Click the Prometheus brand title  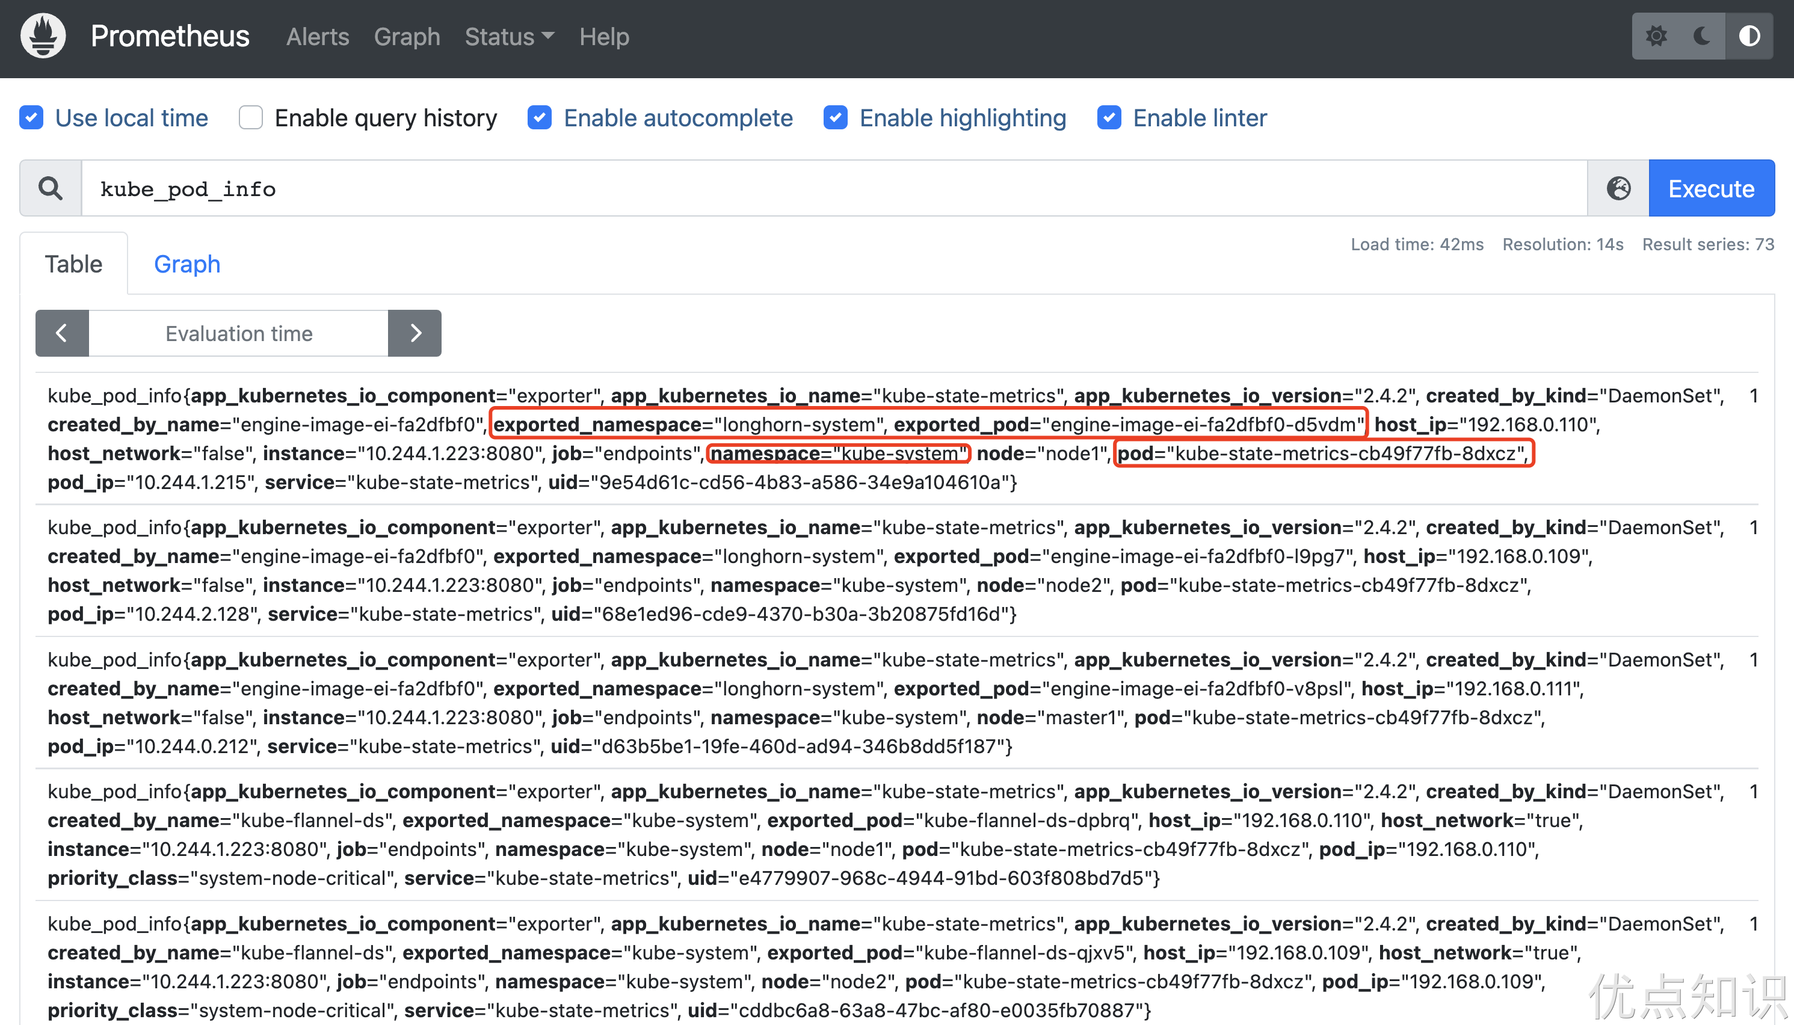click(170, 36)
